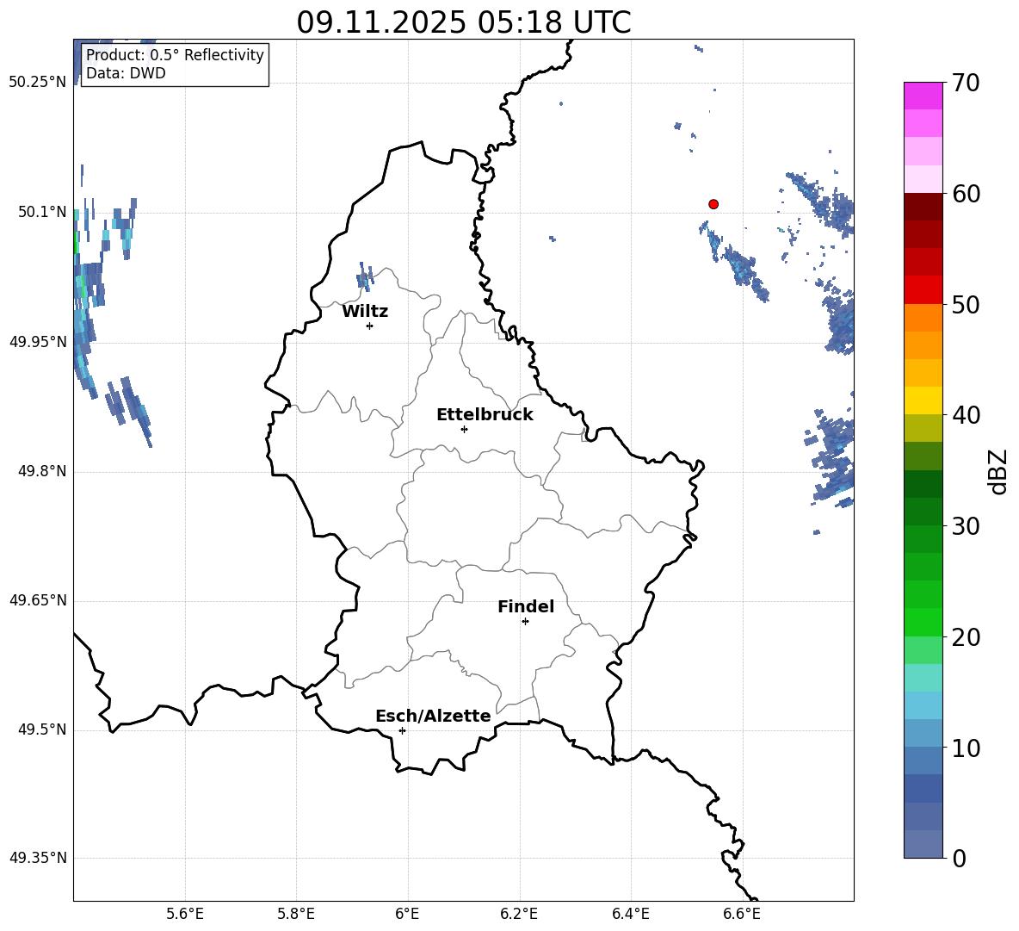
Task: Click the colorbar tick label 30
Action: point(965,526)
